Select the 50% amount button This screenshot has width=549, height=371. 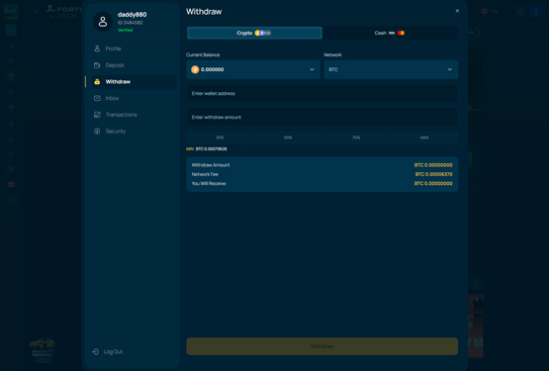tap(288, 138)
